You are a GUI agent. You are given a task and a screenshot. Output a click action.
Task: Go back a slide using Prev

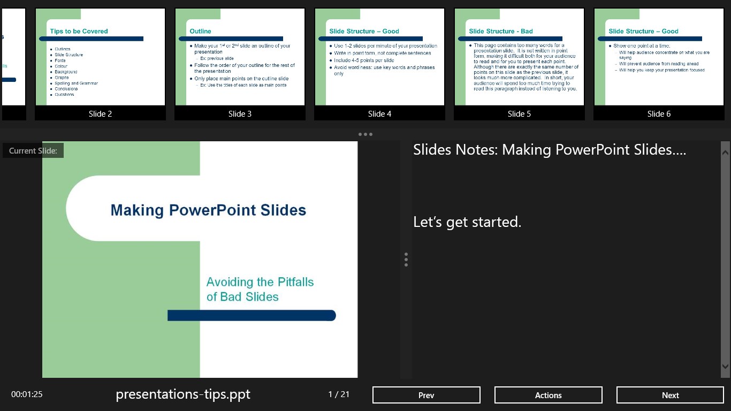pyautogui.click(x=426, y=395)
